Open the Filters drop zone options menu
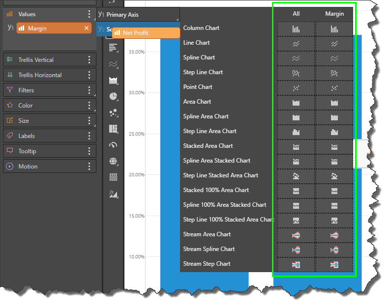The height and width of the screenshot is (307, 390). pyautogui.click(x=89, y=90)
